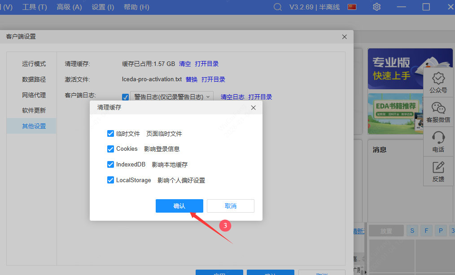Viewport: 455px width, 275px height.
Task: Click the 清空 link to clear cache
Action: click(185, 63)
